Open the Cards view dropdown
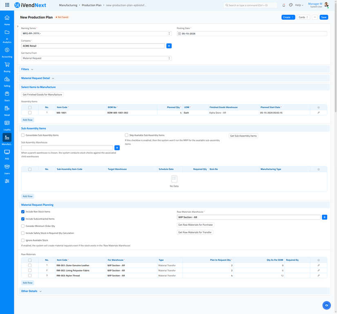 [x=303, y=17]
